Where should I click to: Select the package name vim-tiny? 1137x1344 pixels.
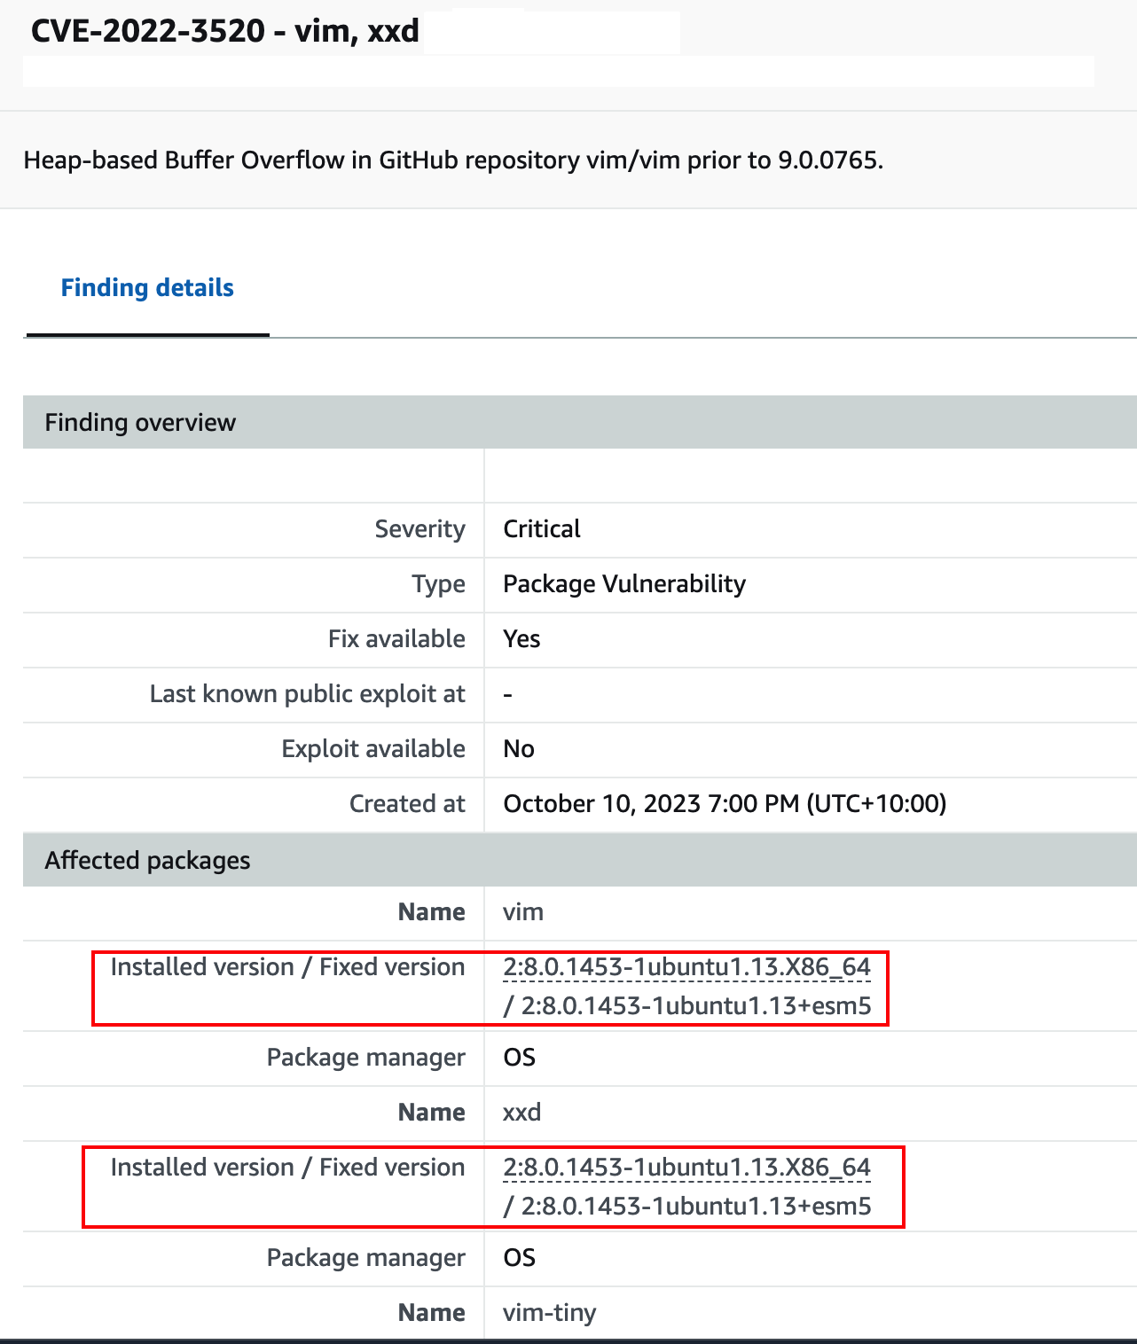click(x=550, y=1312)
